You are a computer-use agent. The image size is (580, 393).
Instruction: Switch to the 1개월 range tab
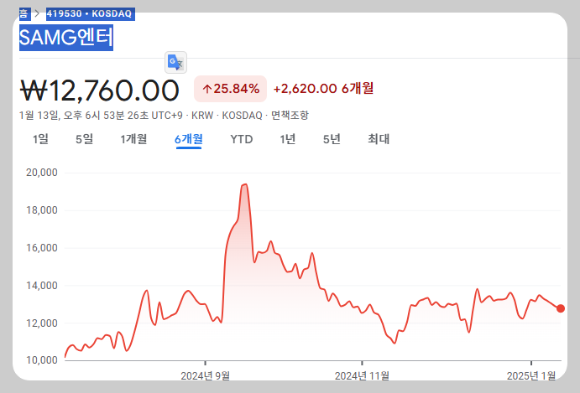133,139
